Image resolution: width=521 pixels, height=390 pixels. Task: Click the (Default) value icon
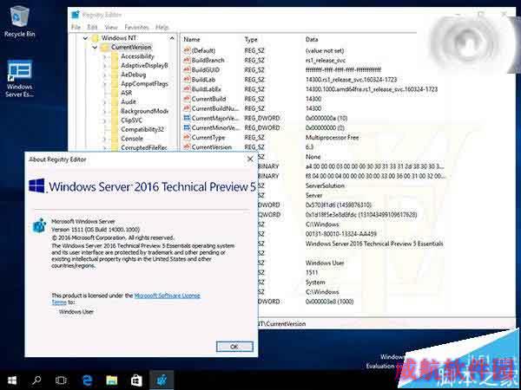pyautogui.click(x=187, y=50)
